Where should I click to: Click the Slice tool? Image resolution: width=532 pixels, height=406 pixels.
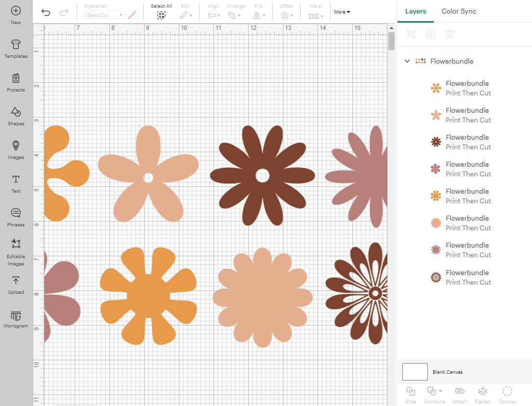click(x=410, y=394)
